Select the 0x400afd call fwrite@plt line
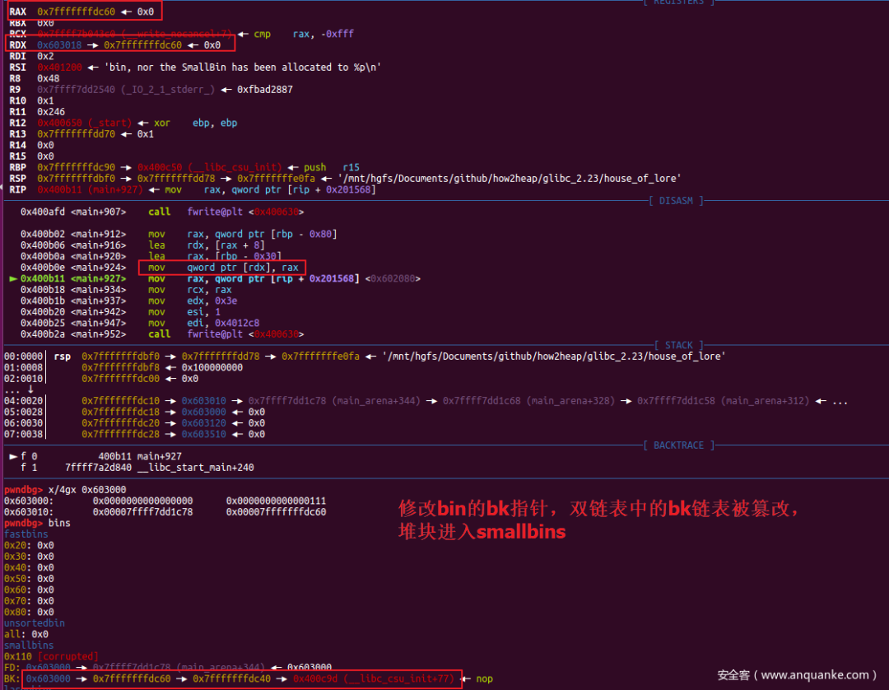The height and width of the screenshot is (690, 889). [x=162, y=212]
